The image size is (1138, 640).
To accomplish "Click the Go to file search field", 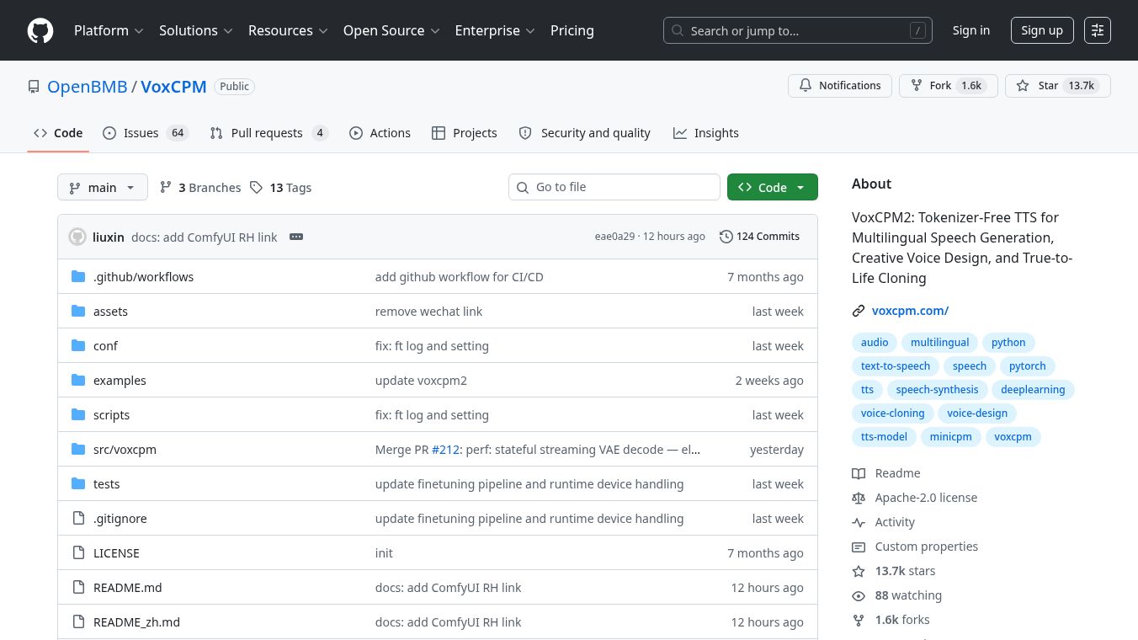I will (x=614, y=187).
